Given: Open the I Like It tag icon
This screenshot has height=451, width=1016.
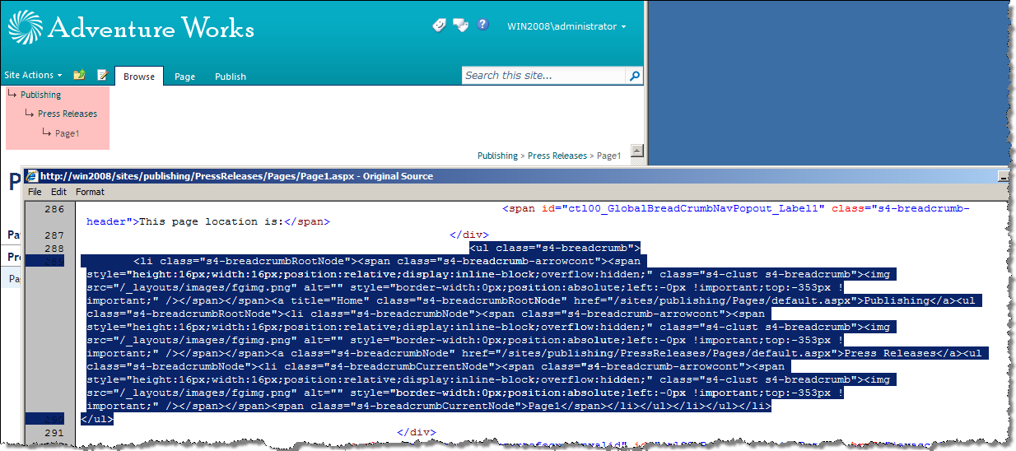Looking at the screenshot, I should [x=439, y=26].
